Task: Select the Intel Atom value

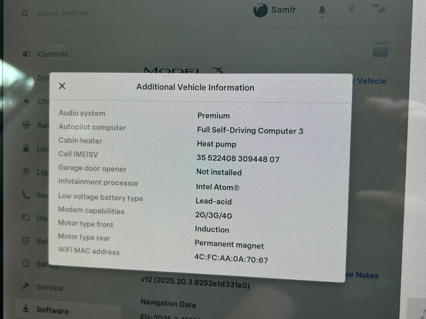Action: coord(218,187)
